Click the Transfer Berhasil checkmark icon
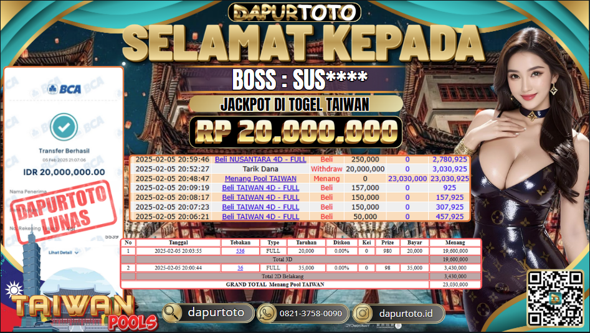Screen dimensions: 590x333 [64, 127]
